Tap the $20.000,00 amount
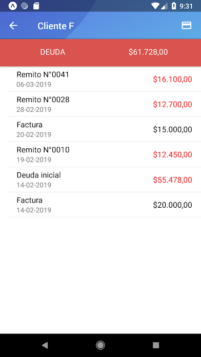 tap(173, 205)
